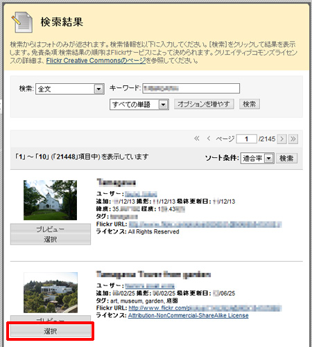312x347 pixels.
Task: Open Attribution-NonCommercial-ShareAlike License link
Action: pos(189,316)
